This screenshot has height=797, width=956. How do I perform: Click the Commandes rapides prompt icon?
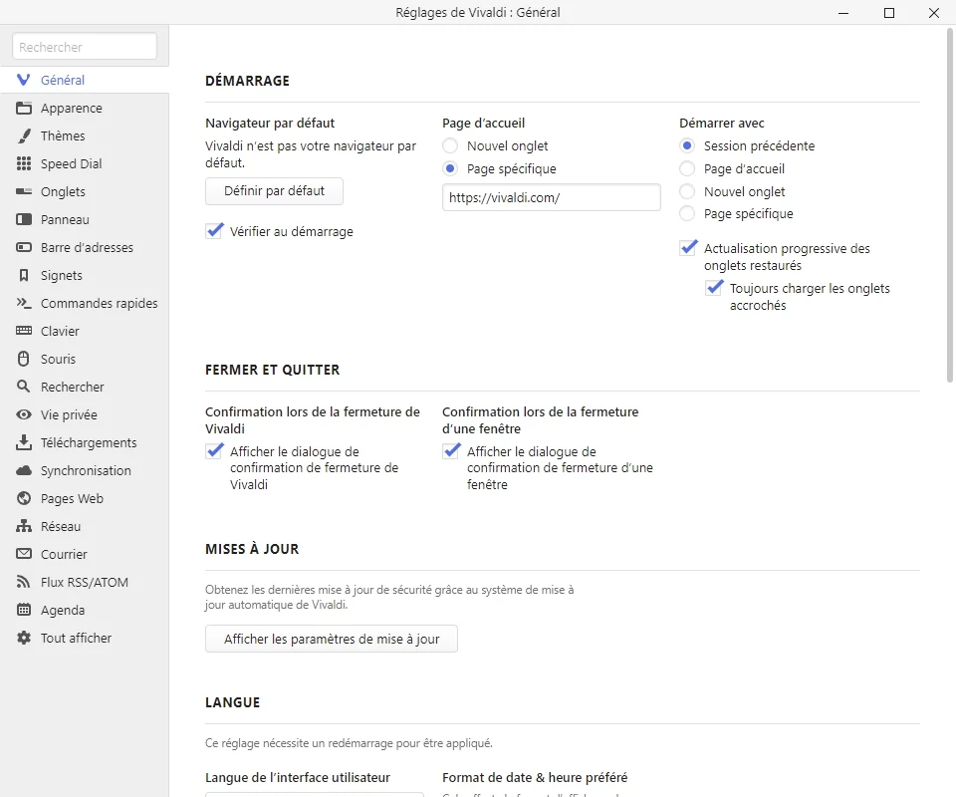[23, 303]
